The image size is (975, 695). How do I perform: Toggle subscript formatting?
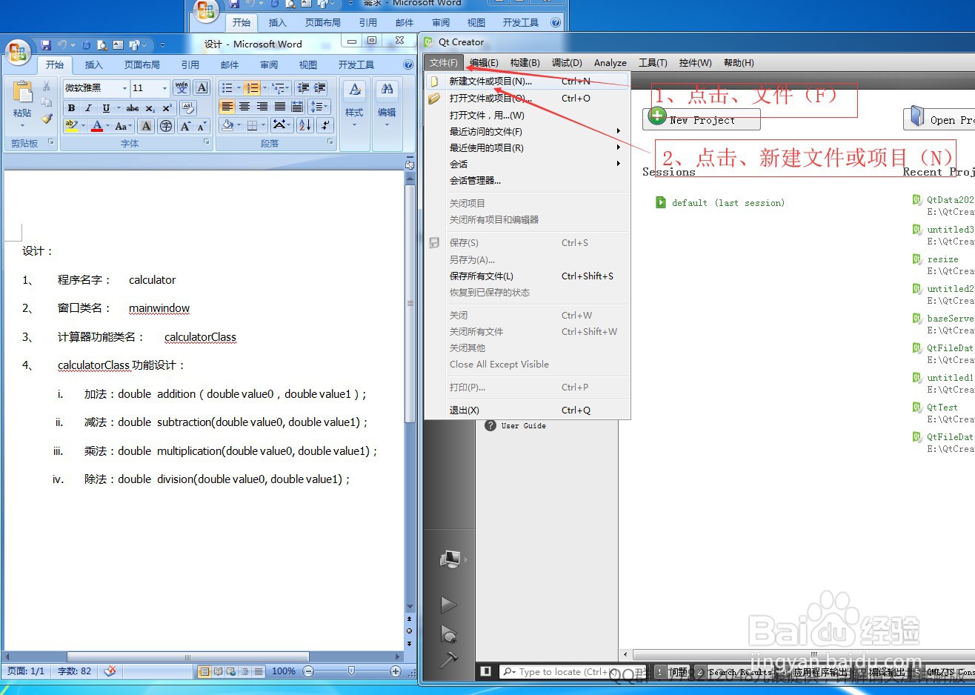[x=150, y=108]
